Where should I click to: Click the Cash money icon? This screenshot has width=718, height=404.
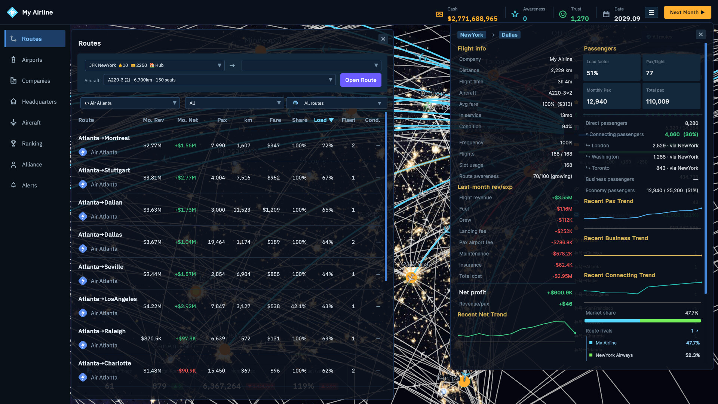439,14
